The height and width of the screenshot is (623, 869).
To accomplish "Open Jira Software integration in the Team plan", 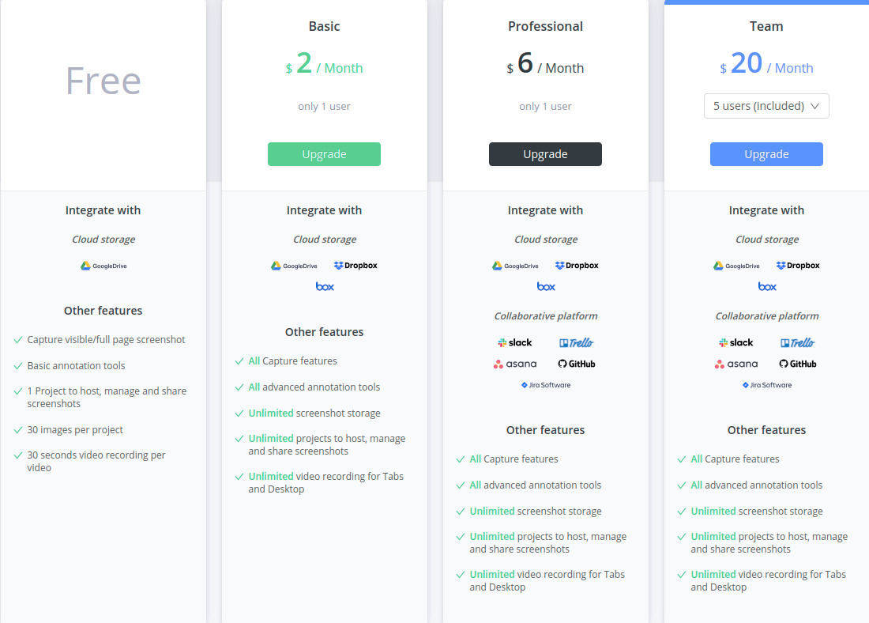I will tap(766, 385).
